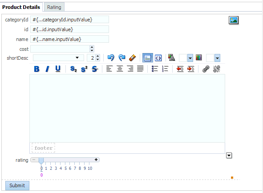The height and width of the screenshot is (193, 263).
Task: Switch to the Rating tab
Action: click(54, 7)
